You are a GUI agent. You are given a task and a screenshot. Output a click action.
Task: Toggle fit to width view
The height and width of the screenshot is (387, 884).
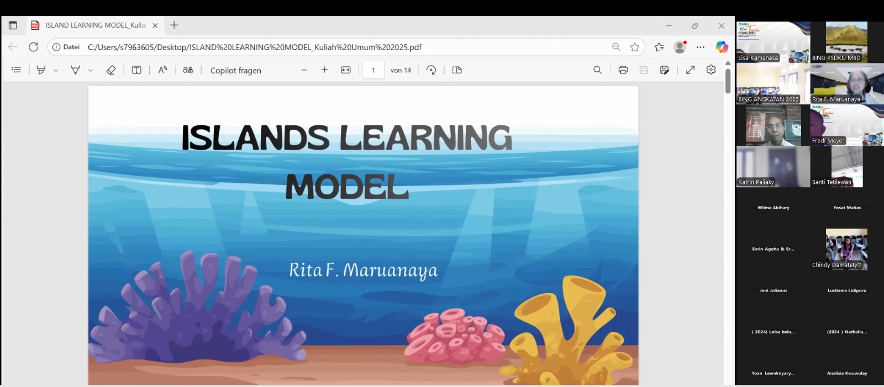coord(346,70)
